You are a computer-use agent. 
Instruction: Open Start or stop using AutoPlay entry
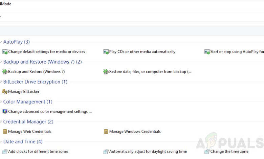click(x=237, y=52)
